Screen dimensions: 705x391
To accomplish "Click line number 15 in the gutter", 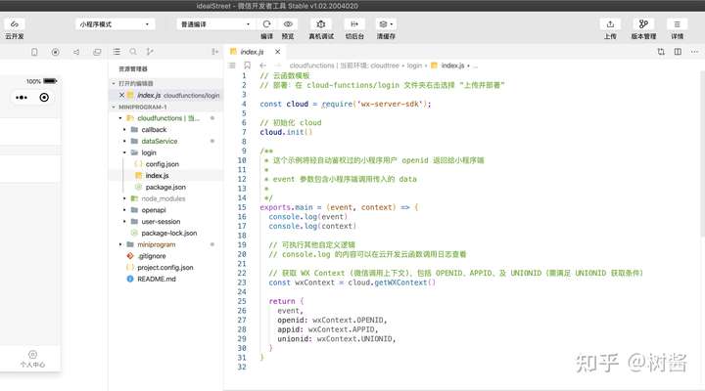I will click(x=242, y=207).
